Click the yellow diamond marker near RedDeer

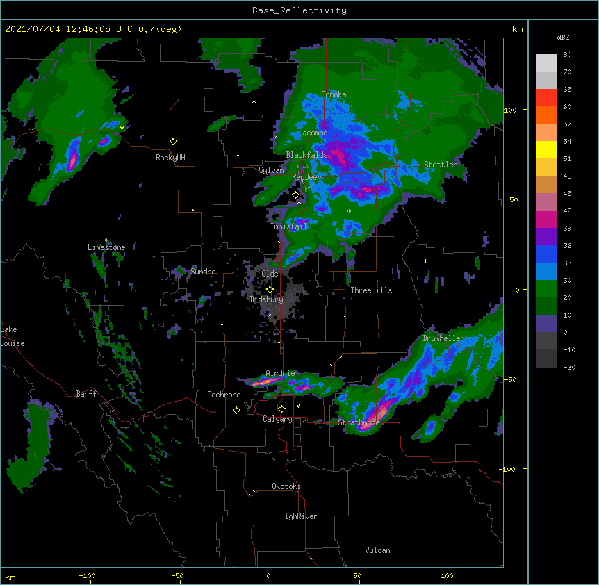coord(296,195)
